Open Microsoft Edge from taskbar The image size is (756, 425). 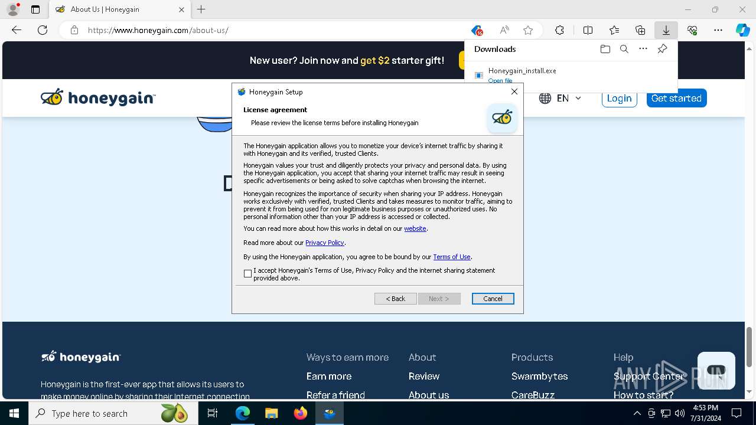coord(243,413)
